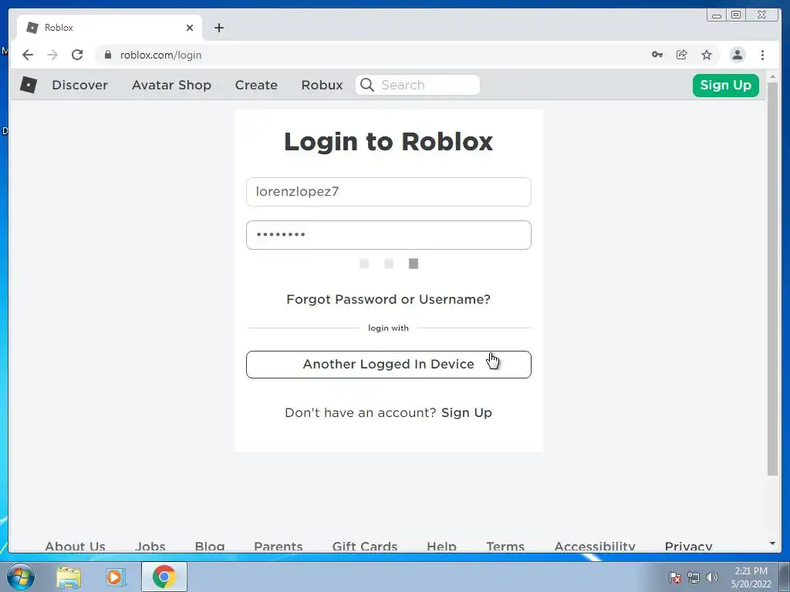This screenshot has height=592, width=790.
Task: Click the share page icon
Action: pos(682,55)
